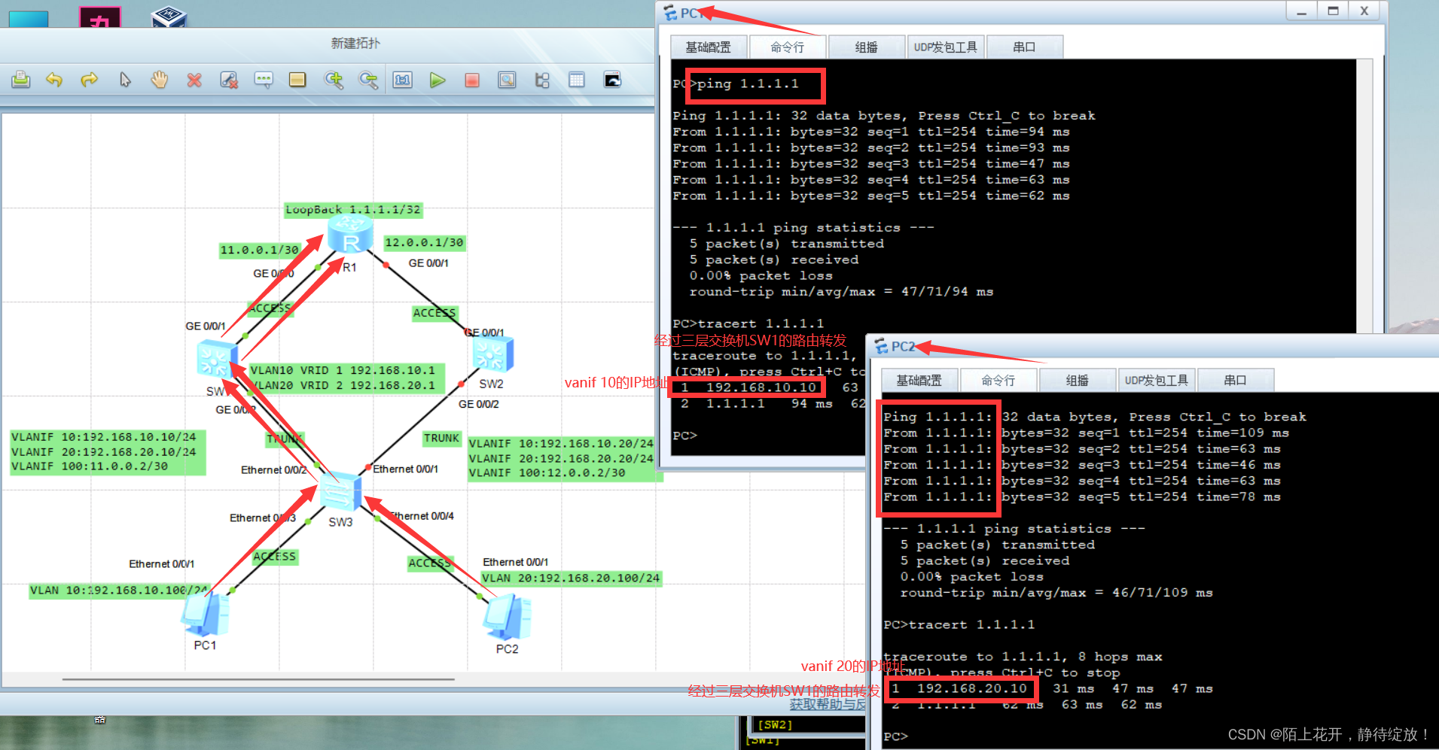Add a text annotation with speech-bubble tool
Viewport: 1439px width, 750px height.
coord(264,80)
